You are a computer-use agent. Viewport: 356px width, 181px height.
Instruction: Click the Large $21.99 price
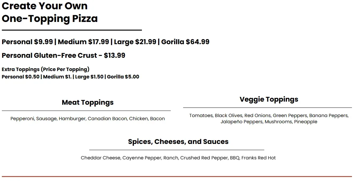coord(135,42)
